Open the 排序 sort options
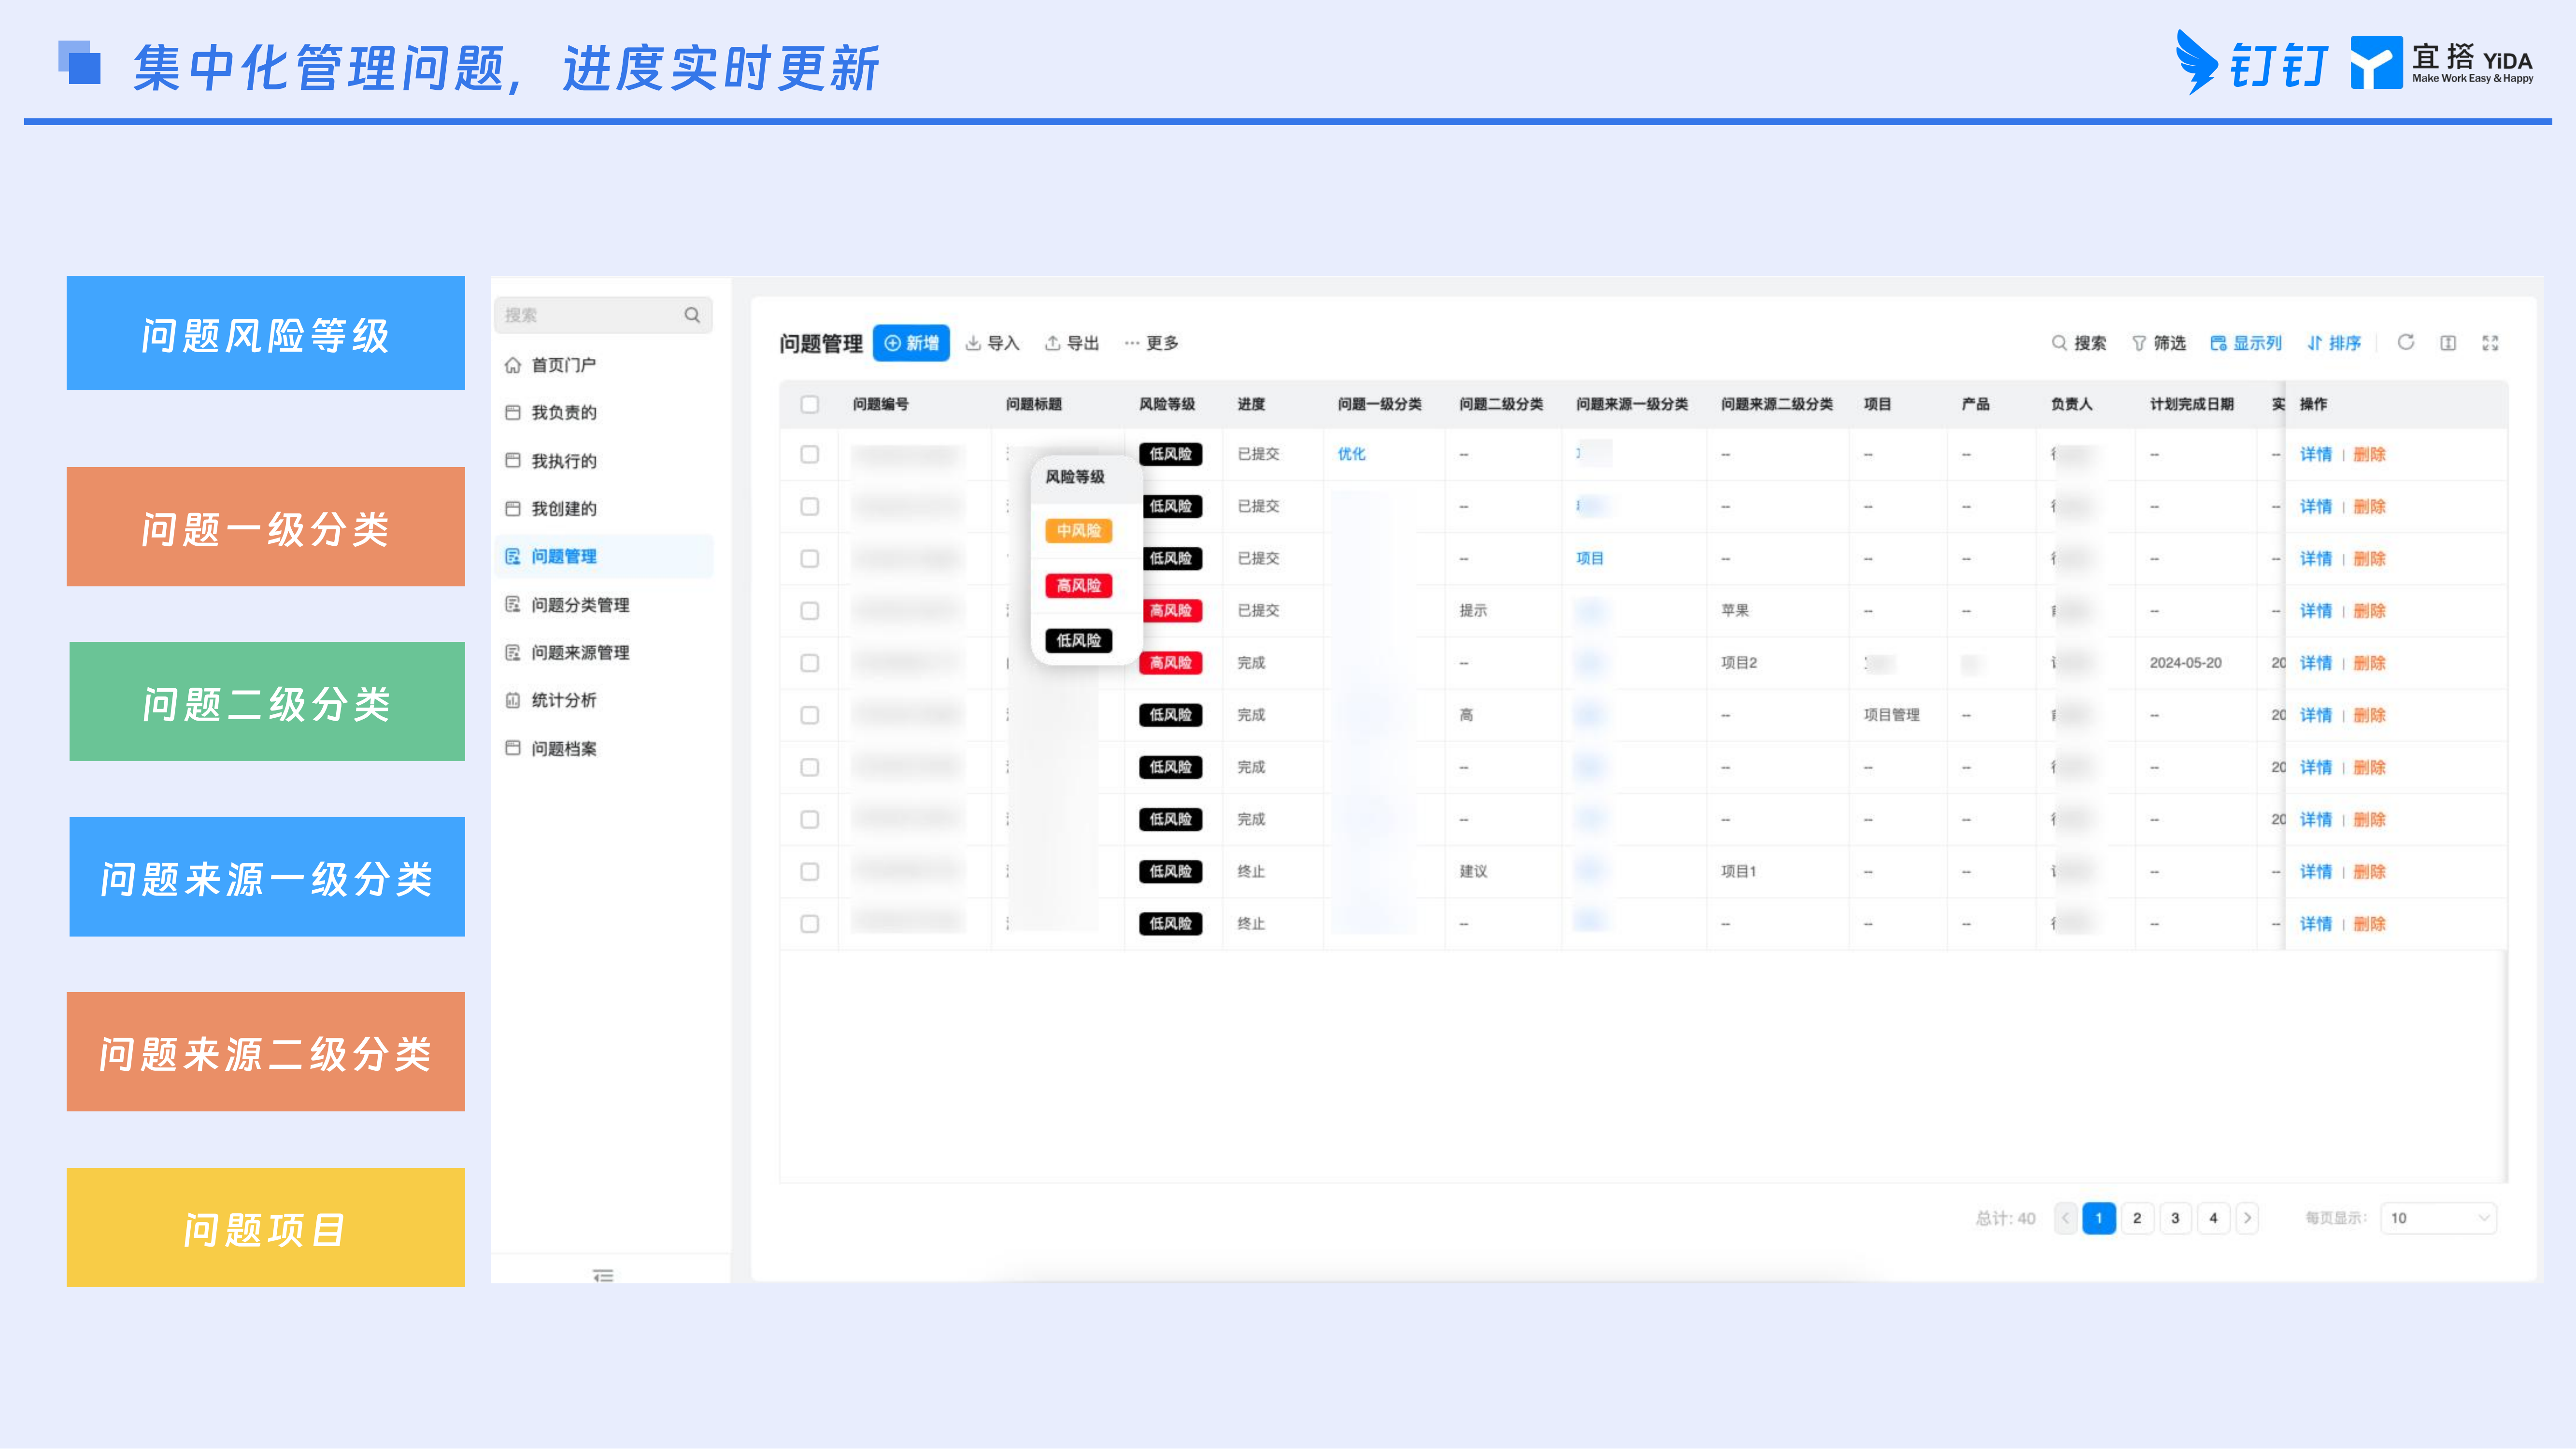Viewport: 2576px width, 1449px height. [x=2334, y=343]
